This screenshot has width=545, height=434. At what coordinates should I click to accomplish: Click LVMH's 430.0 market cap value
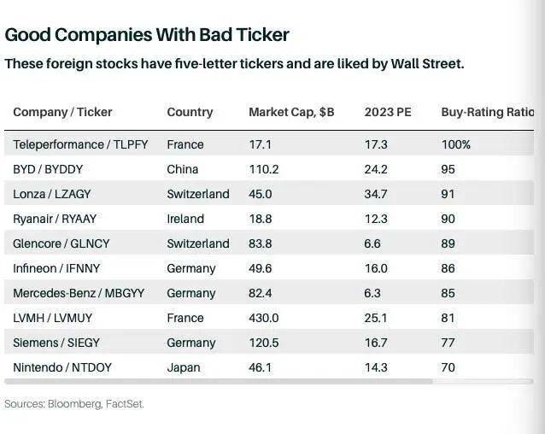[263, 318]
